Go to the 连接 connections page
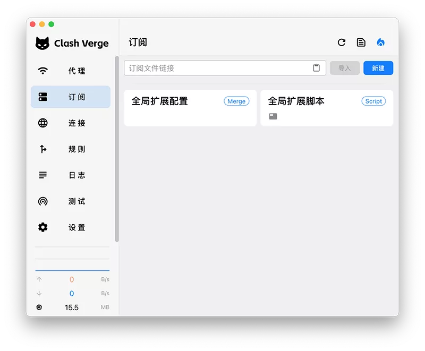The image size is (425, 351). coord(71,123)
